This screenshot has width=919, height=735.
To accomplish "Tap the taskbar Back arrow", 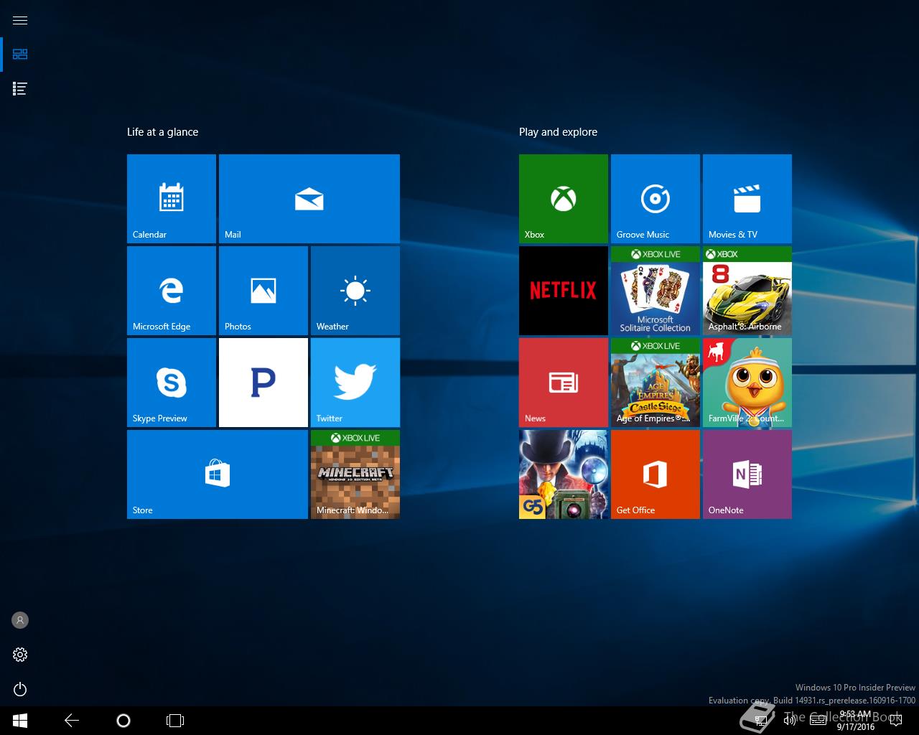I will click(x=72, y=721).
